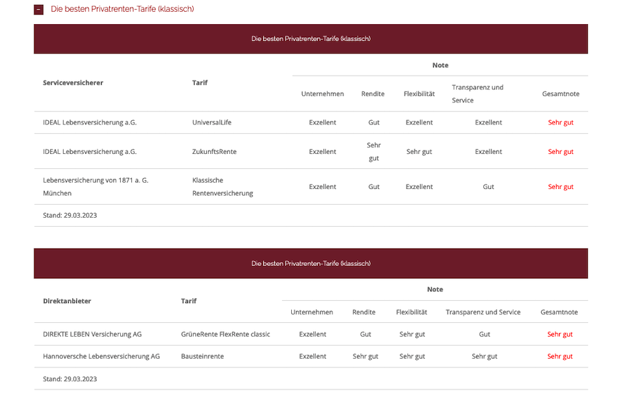Select 'DIREKTE LEBEN Versicherung AG' provider cell

click(92, 335)
